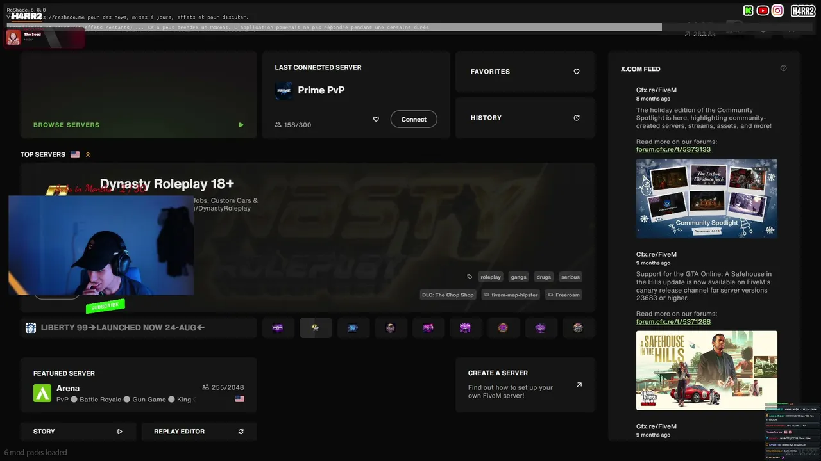The height and width of the screenshot is (461, 821).
Task: Open the featured Arena server name
Action: click(68, 388)
